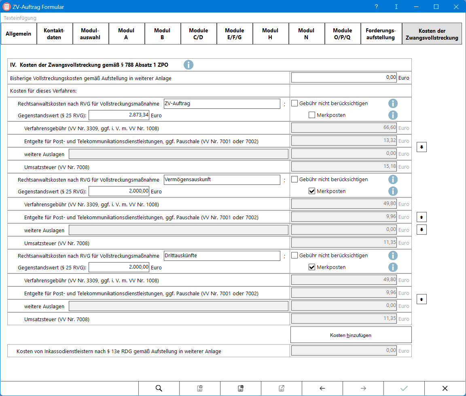This screenshot has width=466, height=396.
Task: Click the 'Kosten hinzufügen' button
Action: pyautogui.click(x=351, y=335)
